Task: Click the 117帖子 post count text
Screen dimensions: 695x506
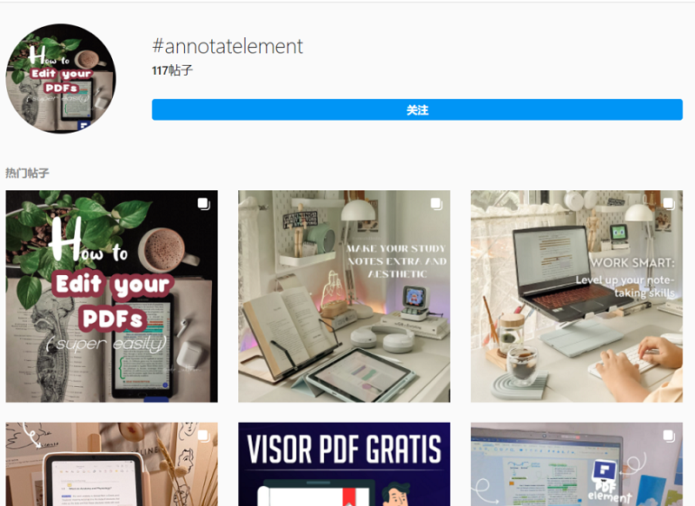Action: click(x=172, y=70)
